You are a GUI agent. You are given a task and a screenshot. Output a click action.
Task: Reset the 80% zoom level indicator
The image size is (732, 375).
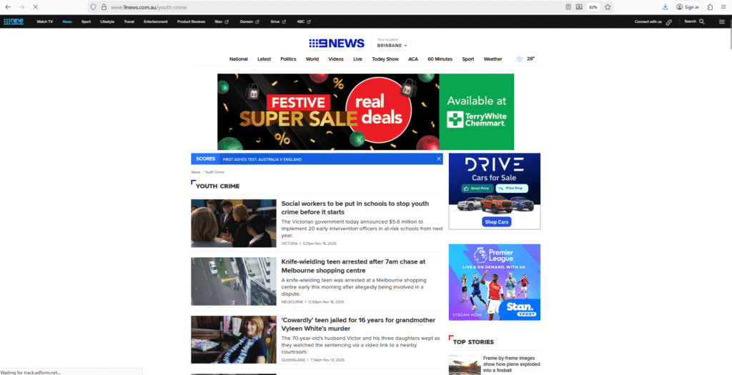coord(593,7)
